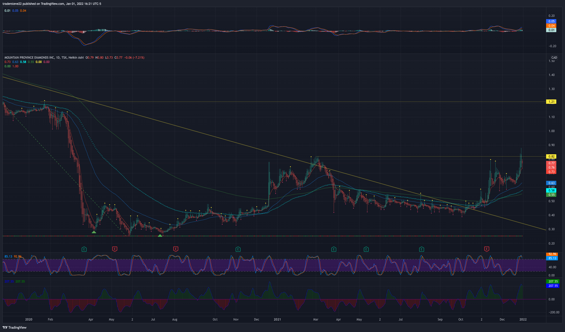Click the 85.13 stochastic value in pane legend
The width and height of the screenshot is (565, 332).
[8, 257]
